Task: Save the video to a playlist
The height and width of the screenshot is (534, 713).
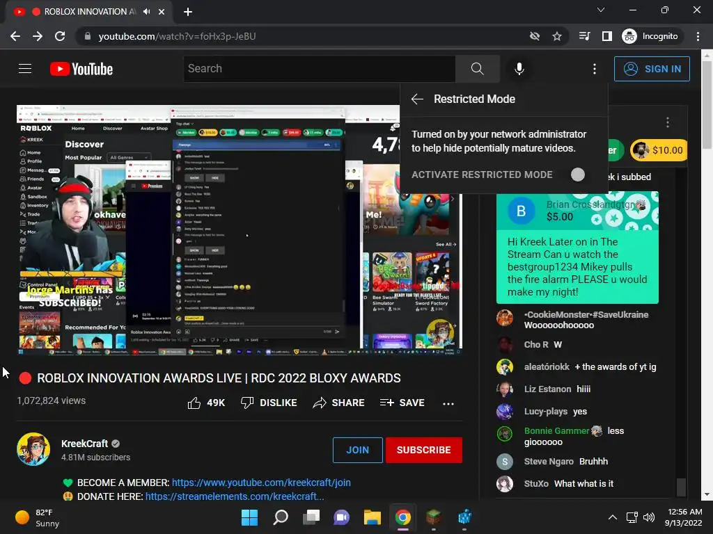Action: click(402, 403)
